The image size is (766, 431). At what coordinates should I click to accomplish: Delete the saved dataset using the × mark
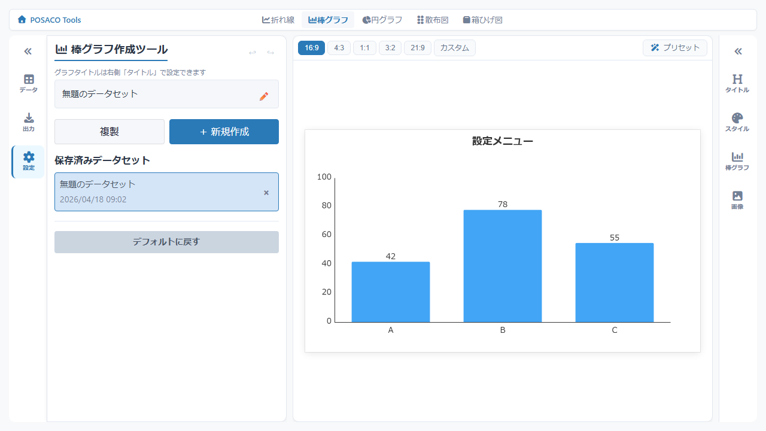[x=266, y=192]
